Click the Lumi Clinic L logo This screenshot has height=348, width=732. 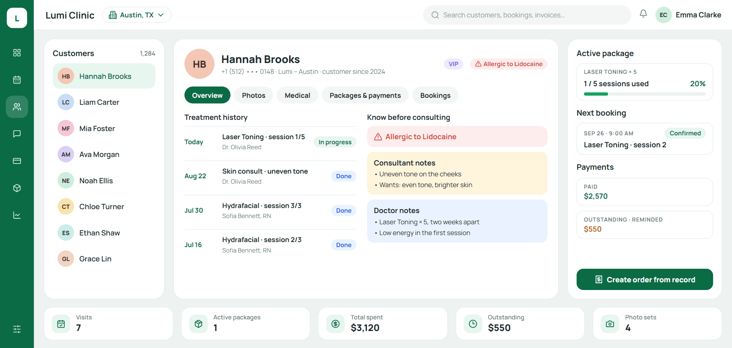click(x=17, y=18)
